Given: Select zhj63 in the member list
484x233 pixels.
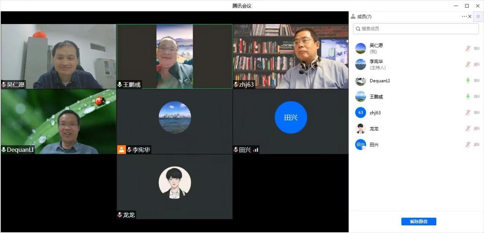Looking at the screenshot, I should click(375, 112).
